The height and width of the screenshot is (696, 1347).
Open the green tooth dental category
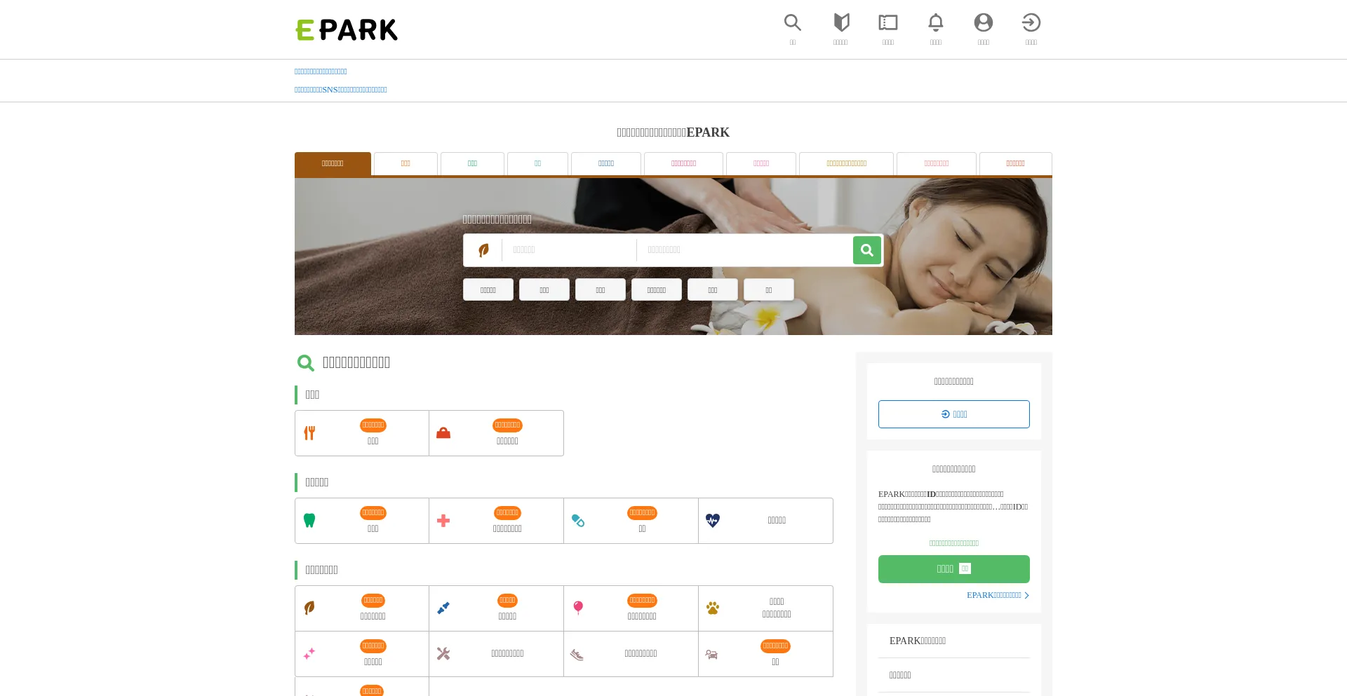362,521
